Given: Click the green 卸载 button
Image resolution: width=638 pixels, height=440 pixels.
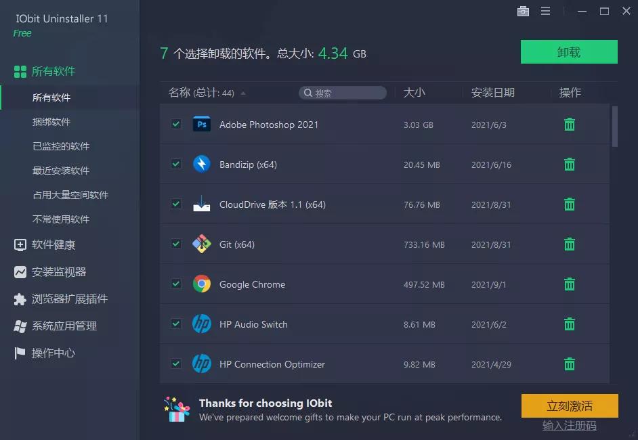Looking at the screenshot, I should (x=569, y=51).
